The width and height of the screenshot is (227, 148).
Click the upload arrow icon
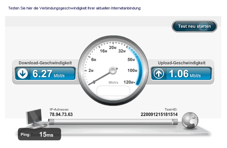tap(159, 73)
